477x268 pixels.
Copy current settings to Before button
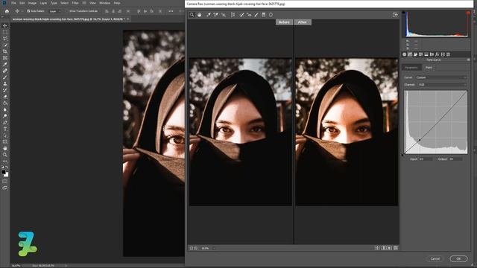coord(389,248)
